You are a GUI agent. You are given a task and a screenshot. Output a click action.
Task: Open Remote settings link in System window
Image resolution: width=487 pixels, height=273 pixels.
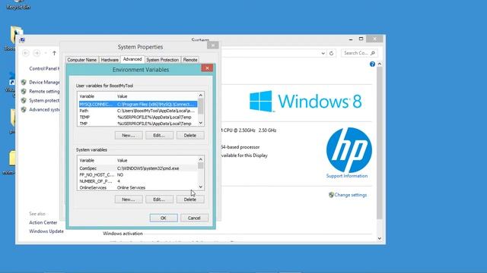pyautogui.click(x=44, y=91)
